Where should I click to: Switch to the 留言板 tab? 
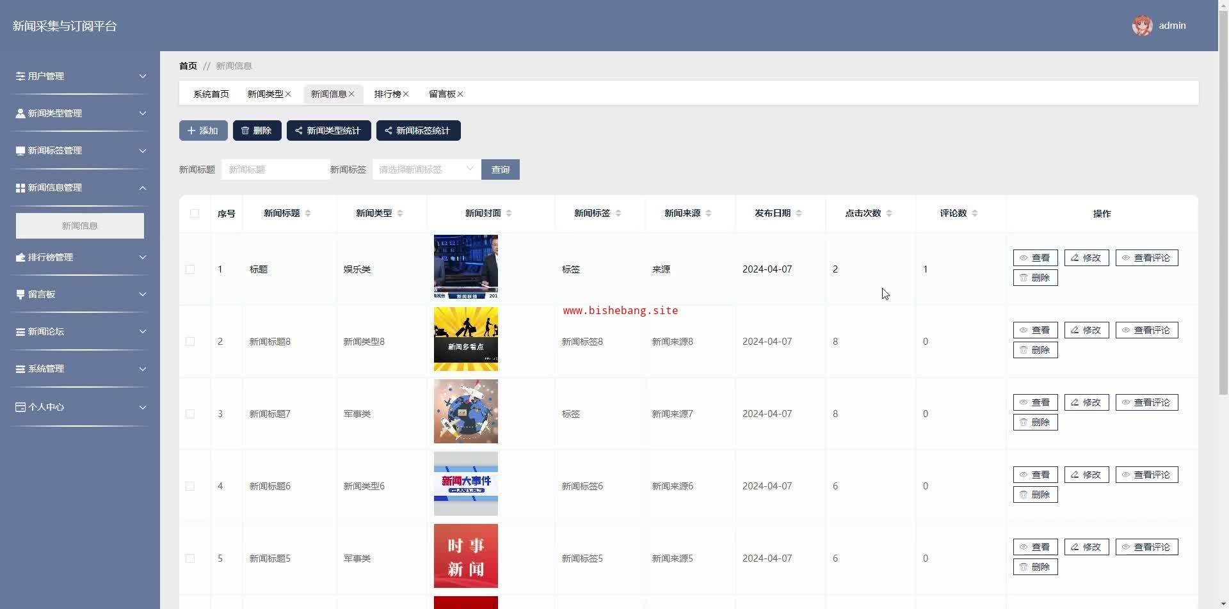(x=442, y=94)
